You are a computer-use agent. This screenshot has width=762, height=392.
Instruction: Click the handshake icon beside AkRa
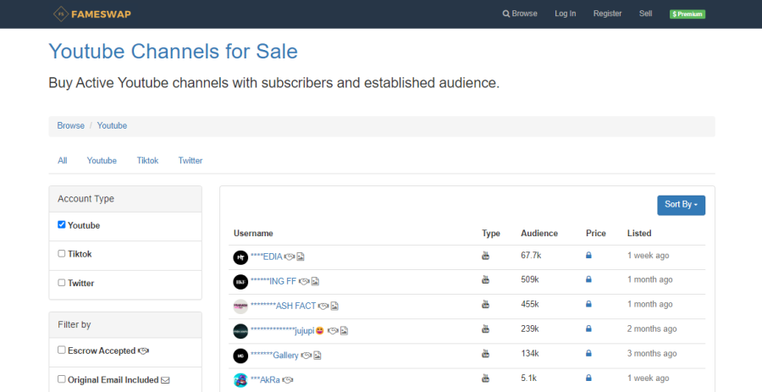click(x=288, y=380)
